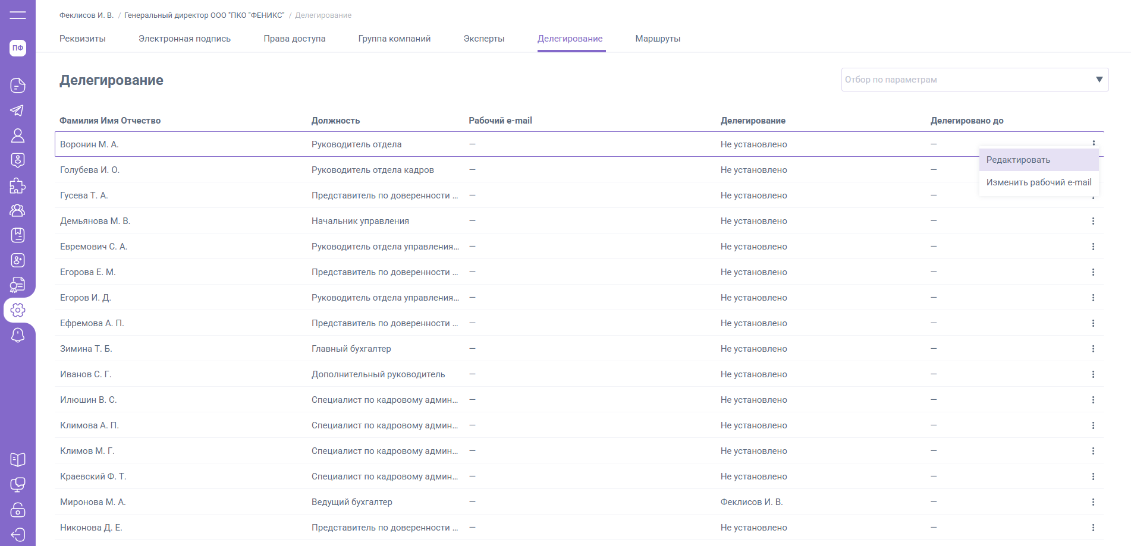Screen dimensions: 1131x546
Task: Click the logout icon at sidebar bottom
Action: [18, 535]
